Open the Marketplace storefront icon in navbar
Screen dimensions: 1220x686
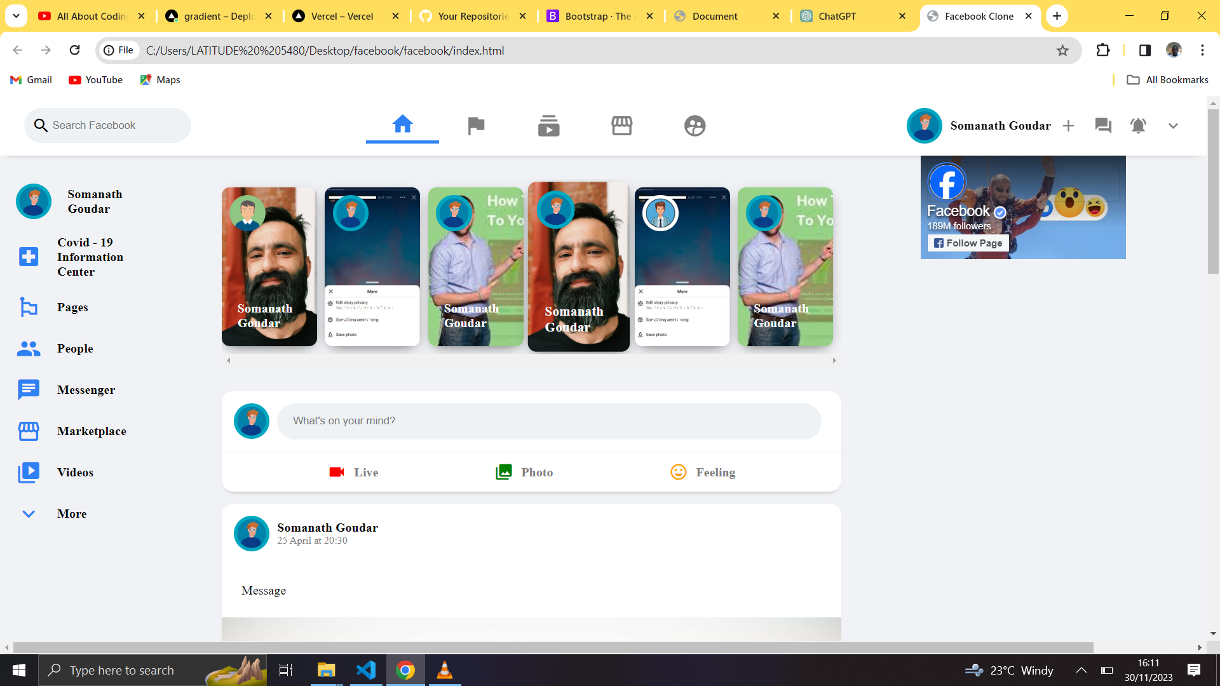(621, 126)
